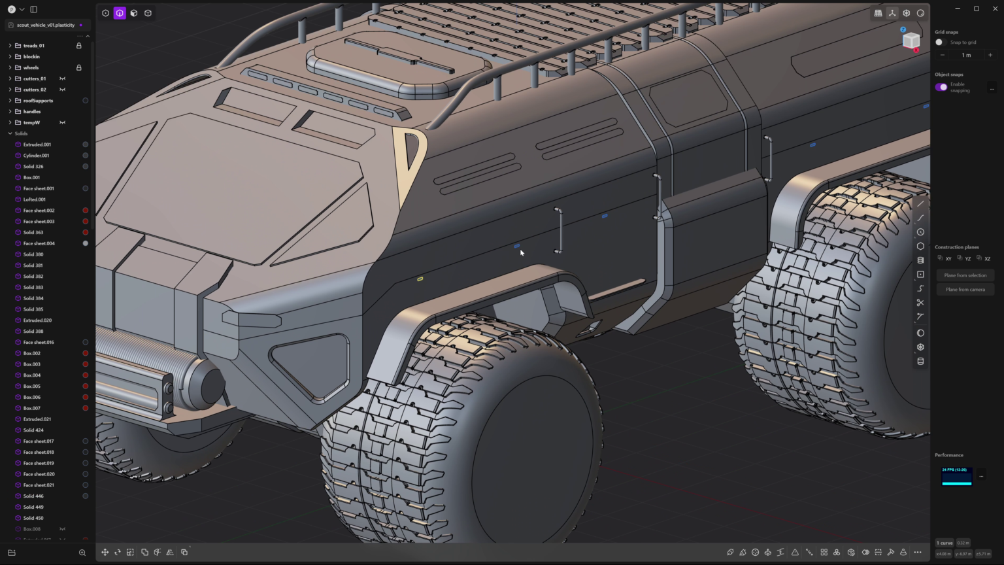Click the Move tool in bottom toolbar
1004x565 pixels.
coord(105,553)
